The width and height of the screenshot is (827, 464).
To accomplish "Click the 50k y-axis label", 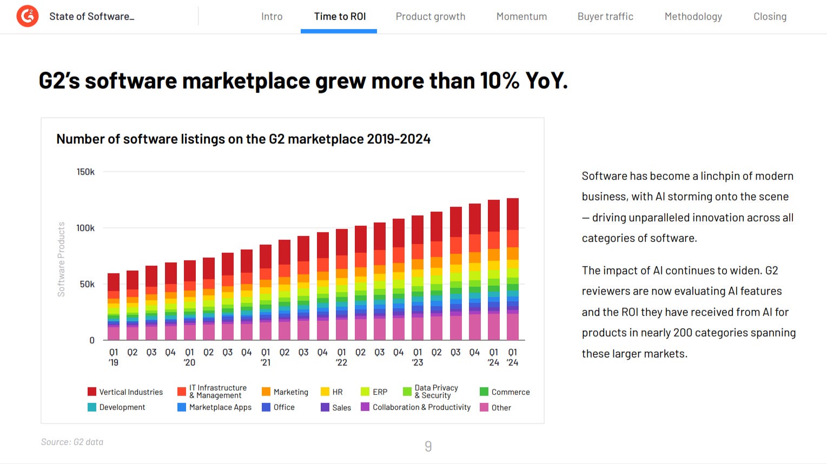I will (x=87, y=284).
